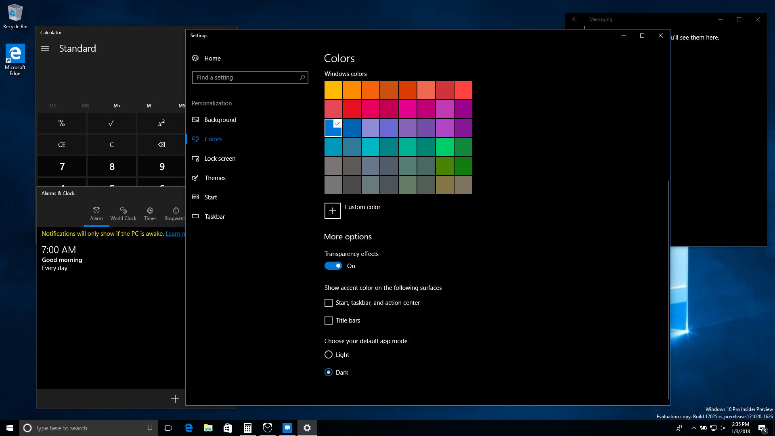Open Action Center notifications icon

[762, 428]
